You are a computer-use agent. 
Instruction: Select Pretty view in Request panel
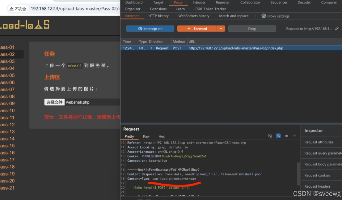(129, 136)
